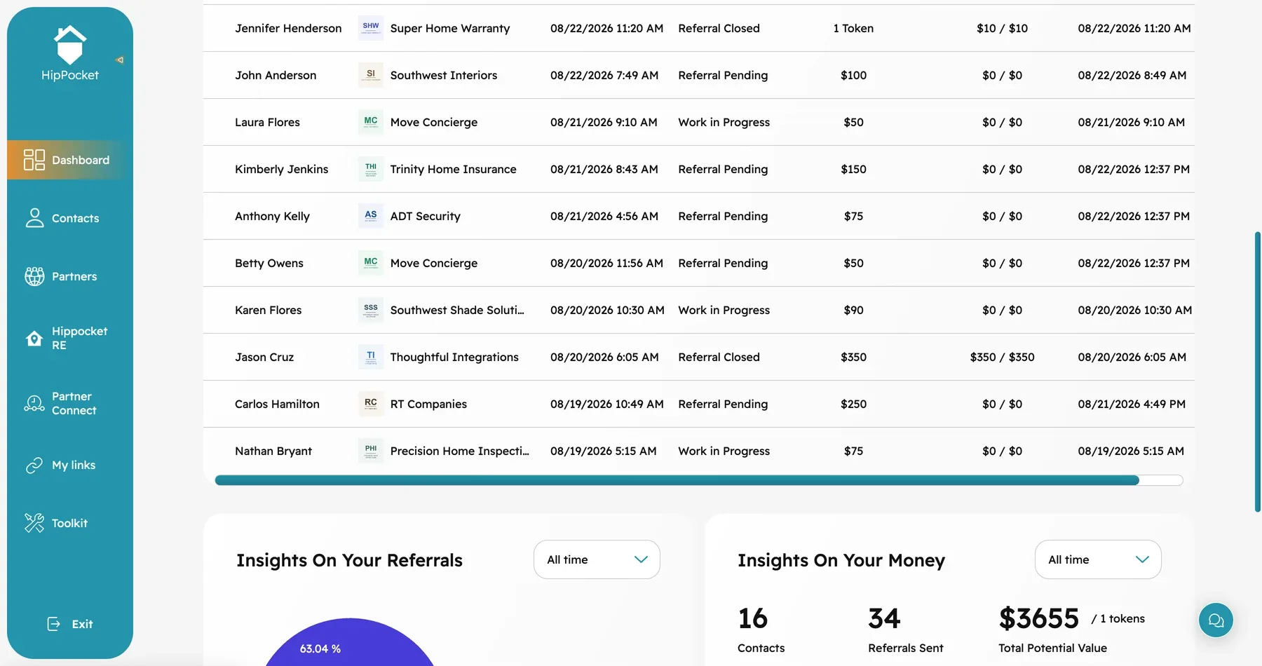Click the Insights On Your Referrals heading
This screenshot has height=666, width=1262.
[349, 560]
